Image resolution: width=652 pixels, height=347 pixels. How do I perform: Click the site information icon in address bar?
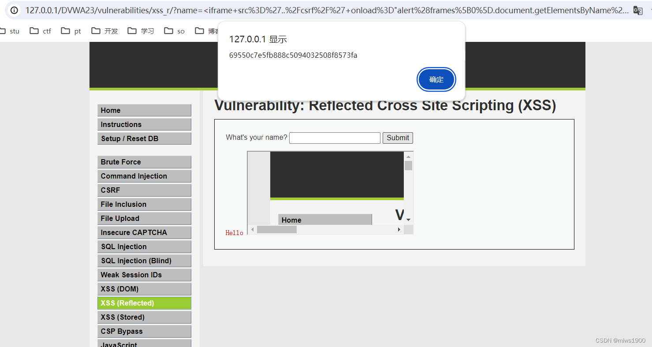(x=14, y=10)
